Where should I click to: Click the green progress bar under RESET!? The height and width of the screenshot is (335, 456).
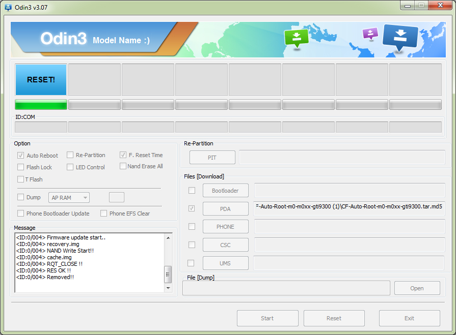41,105
